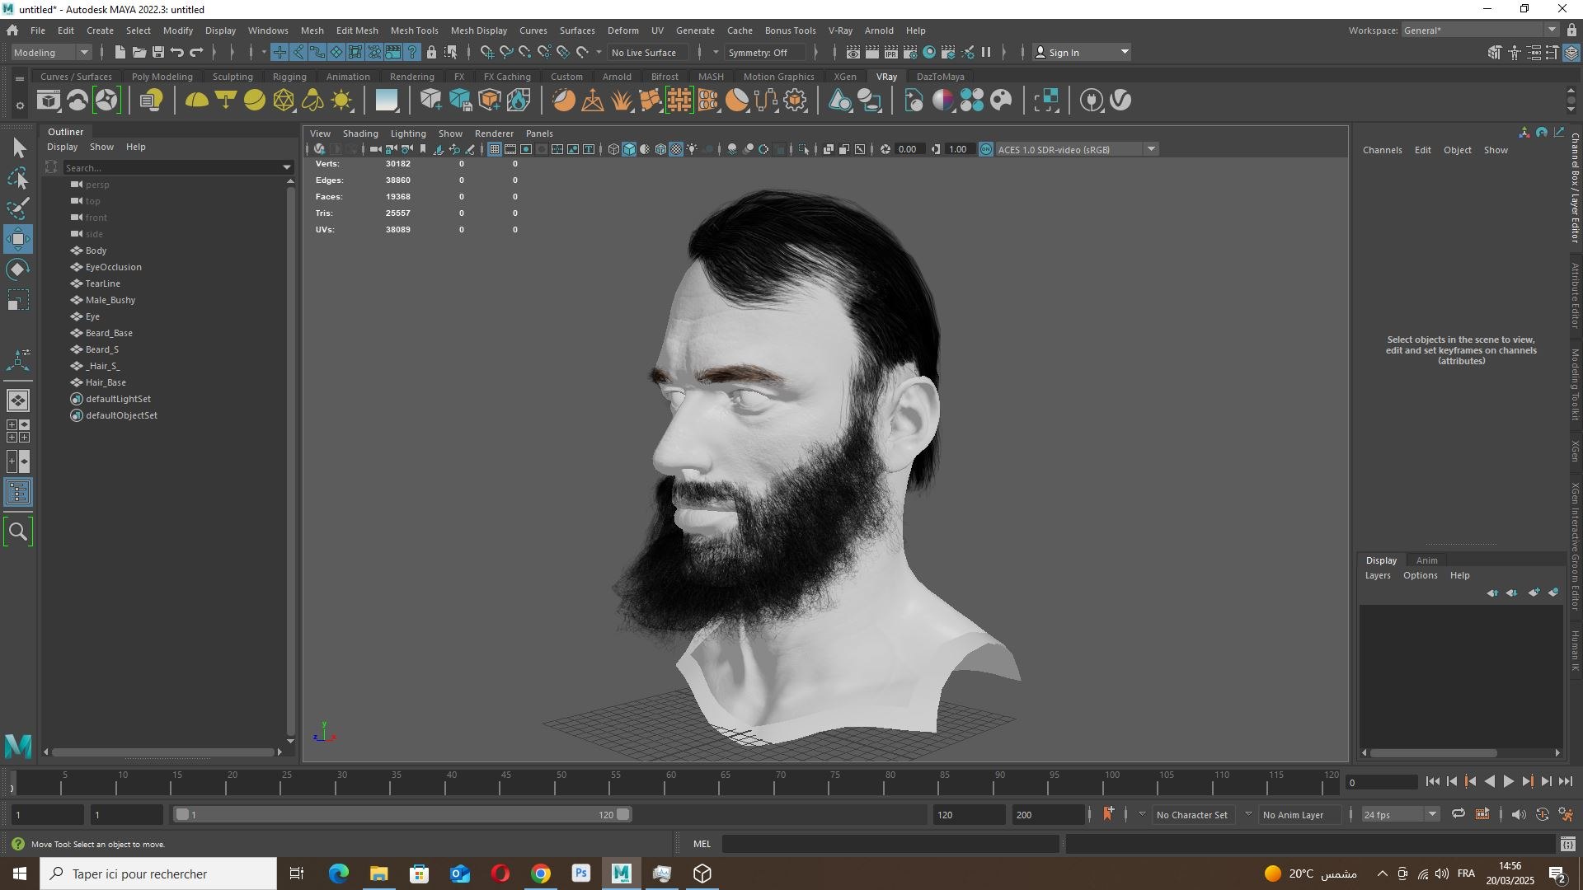Switch to the Anim layer tab
The image size is (1583, 890).
click(x=1426, y=560)
